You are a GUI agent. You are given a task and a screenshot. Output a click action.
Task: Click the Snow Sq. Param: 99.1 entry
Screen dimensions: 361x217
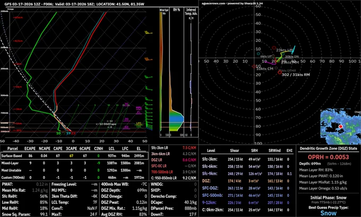[x=25, y=214]
